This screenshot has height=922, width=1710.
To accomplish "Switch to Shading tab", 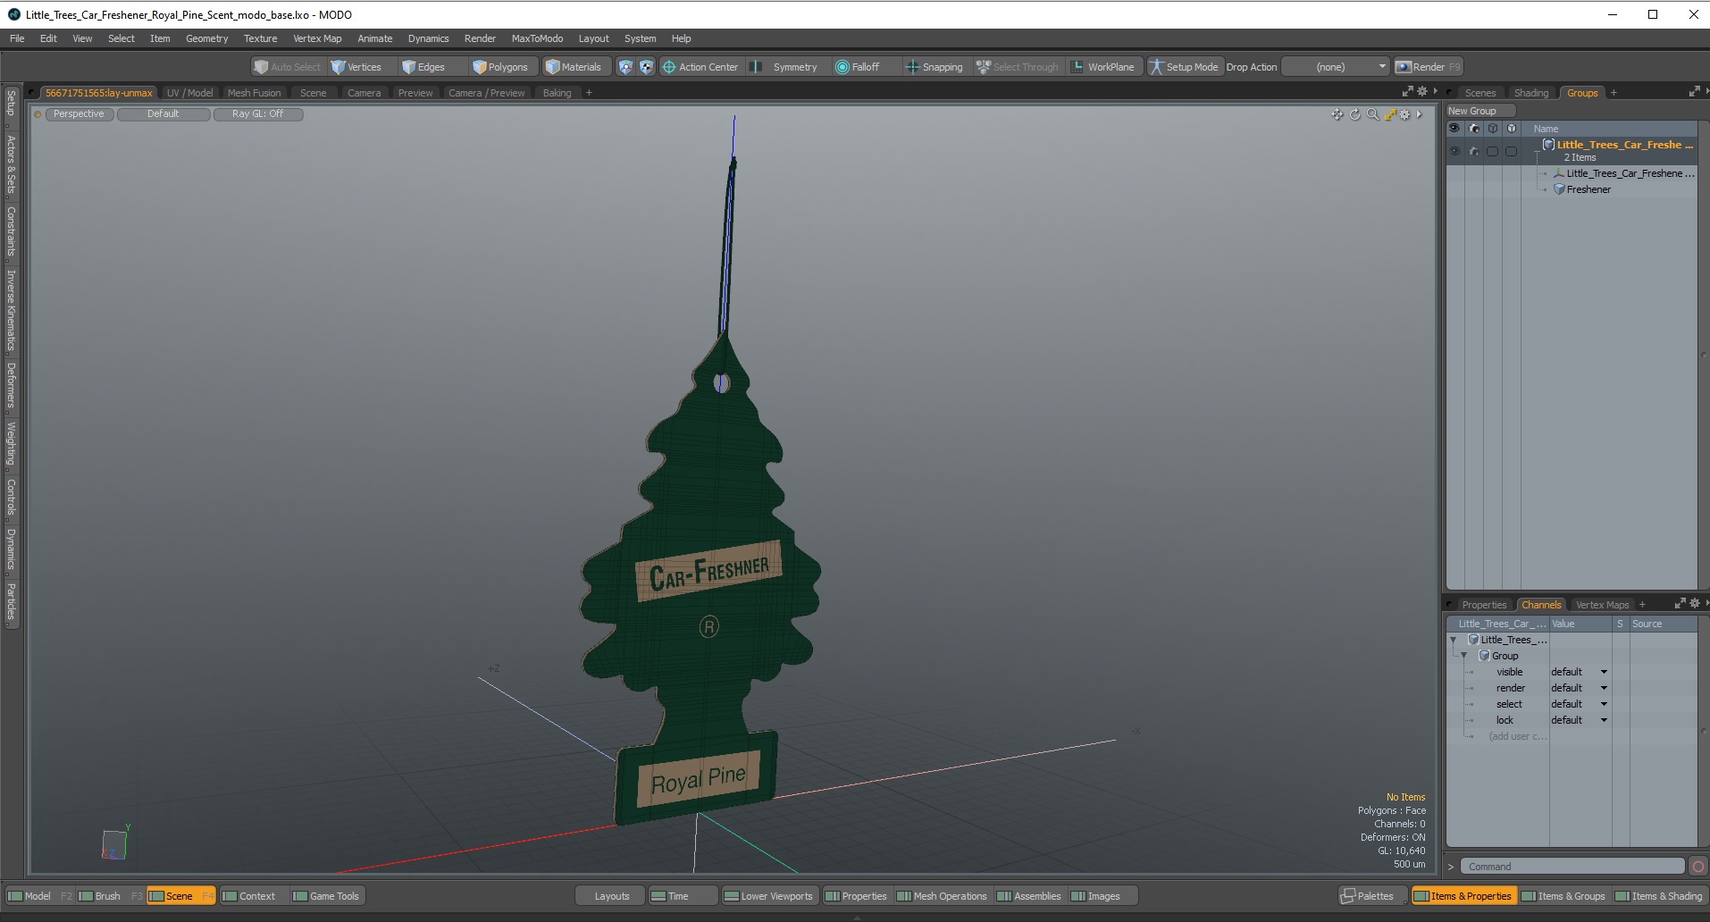I will (x=1531, y=93).
